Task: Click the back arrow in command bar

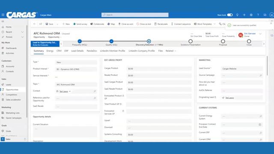Action: (x=34, y=24)
